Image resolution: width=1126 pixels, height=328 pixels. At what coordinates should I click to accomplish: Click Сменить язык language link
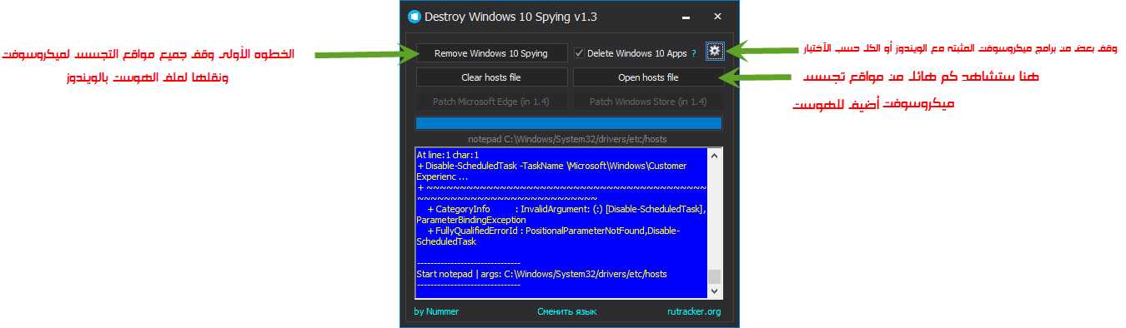[x=567, y=311]
